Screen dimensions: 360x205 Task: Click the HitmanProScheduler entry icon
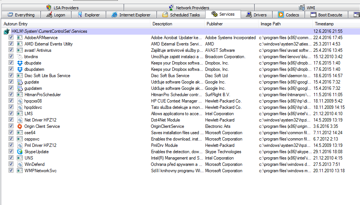20,95
